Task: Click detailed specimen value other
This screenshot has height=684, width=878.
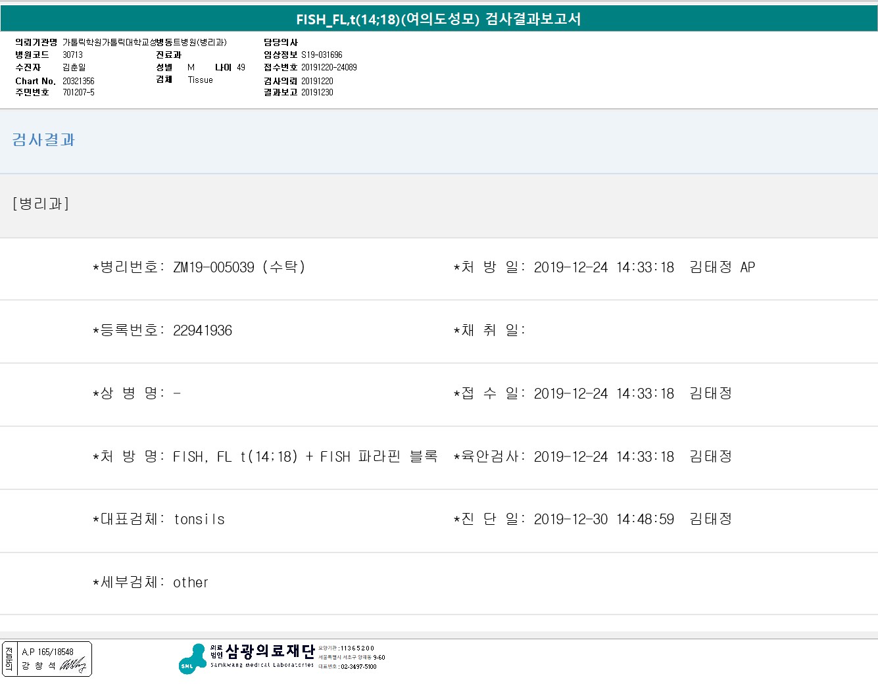Action: point(191,583)
